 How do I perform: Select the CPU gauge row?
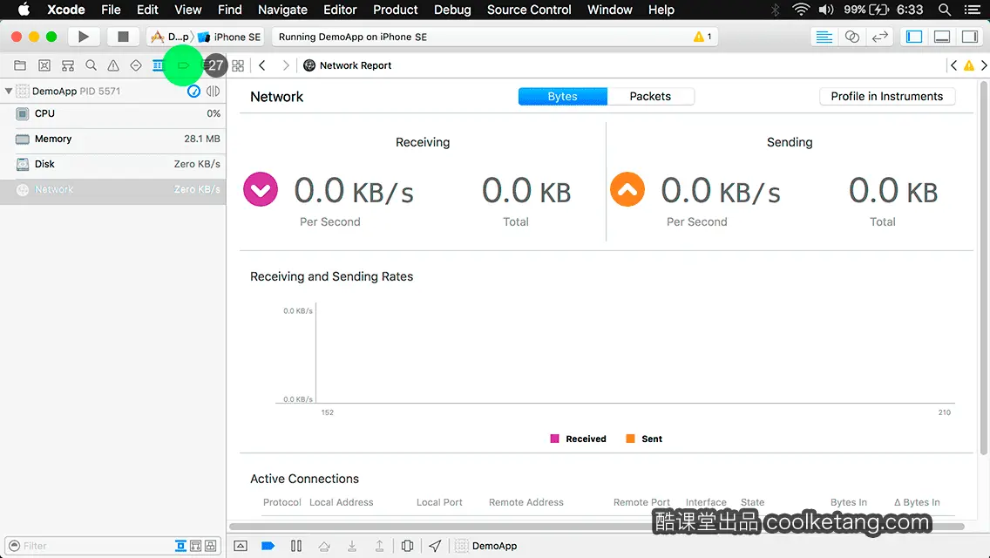coord(113,113)
